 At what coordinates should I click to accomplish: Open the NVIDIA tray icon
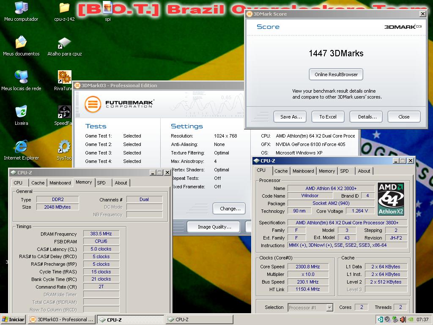pyautogui.click(x=411, y=319)
